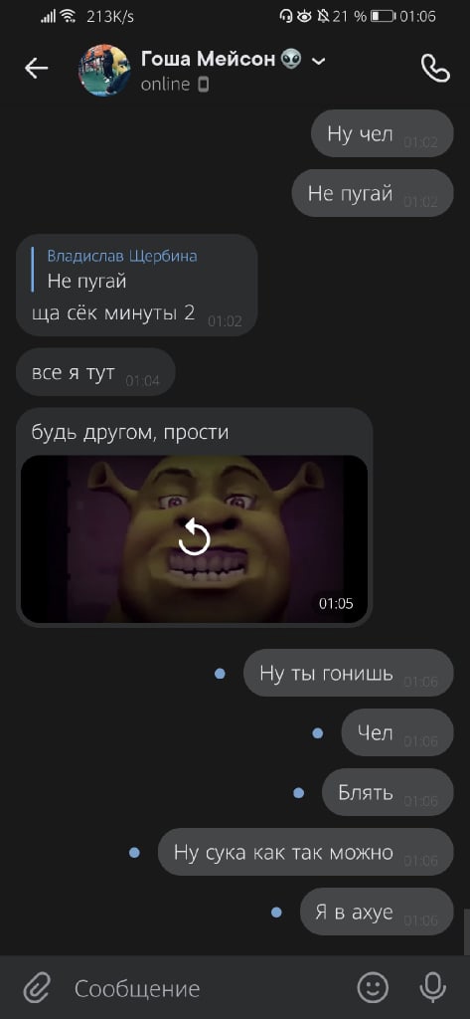
Task: Select the message 'все я тут'
Action: [x=95, y=372]
